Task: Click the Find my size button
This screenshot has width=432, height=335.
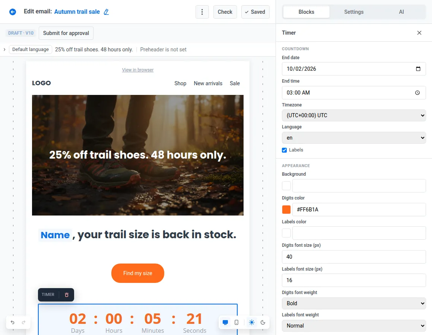Action: tap(138, 273)
